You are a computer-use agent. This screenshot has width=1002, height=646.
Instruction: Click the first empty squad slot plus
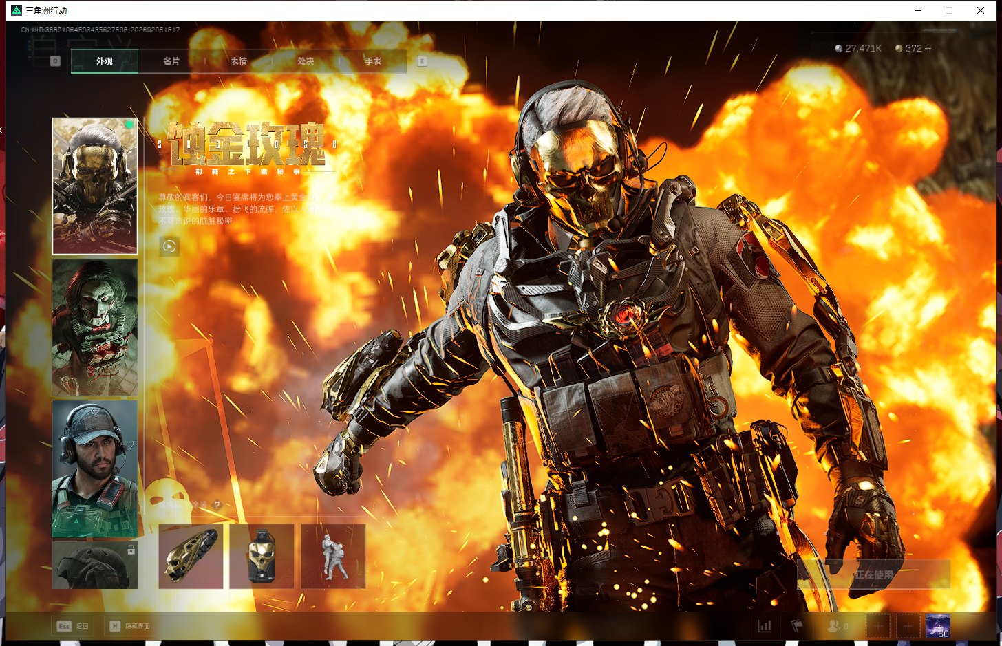click(877, 626)
